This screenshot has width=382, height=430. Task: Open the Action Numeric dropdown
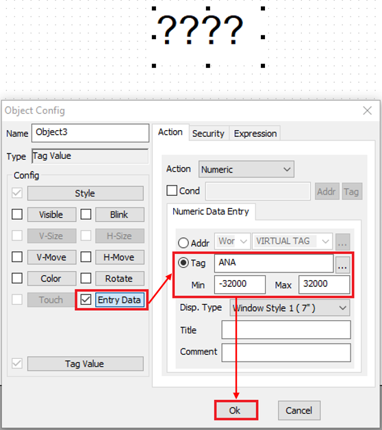click(246, 169)
